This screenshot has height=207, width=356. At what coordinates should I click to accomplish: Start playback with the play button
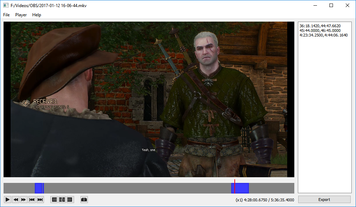pos(7,200)
